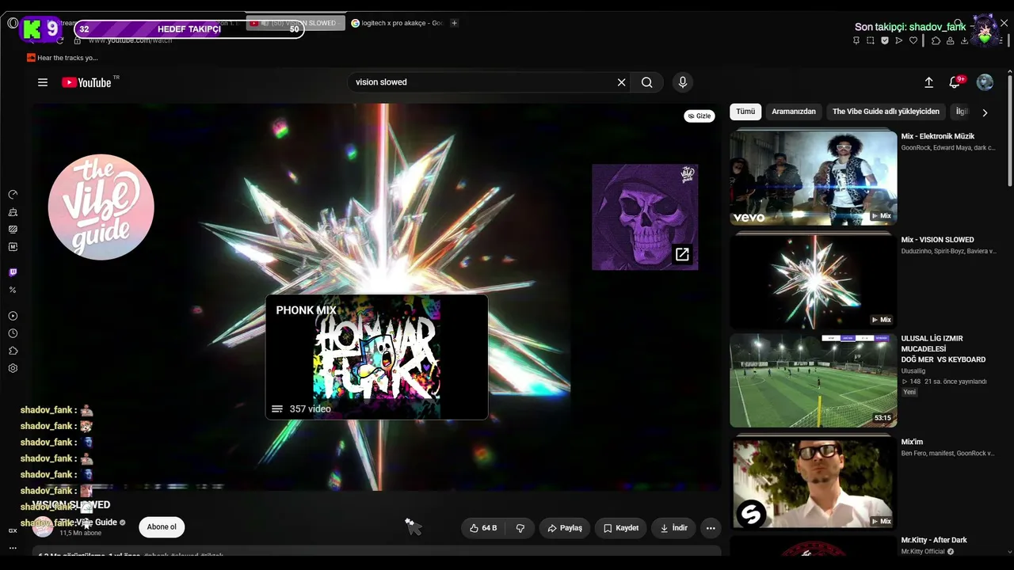1014x570 pixels.
Task: Open Extensions cube in the sidebar
Action: click(13, 351)
